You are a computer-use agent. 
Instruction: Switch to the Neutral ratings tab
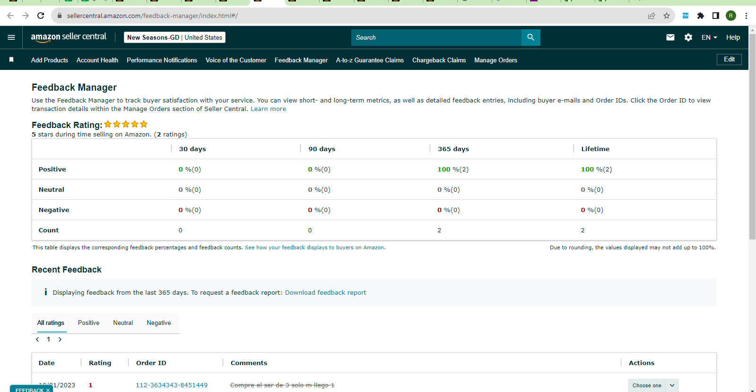(123, 323)
